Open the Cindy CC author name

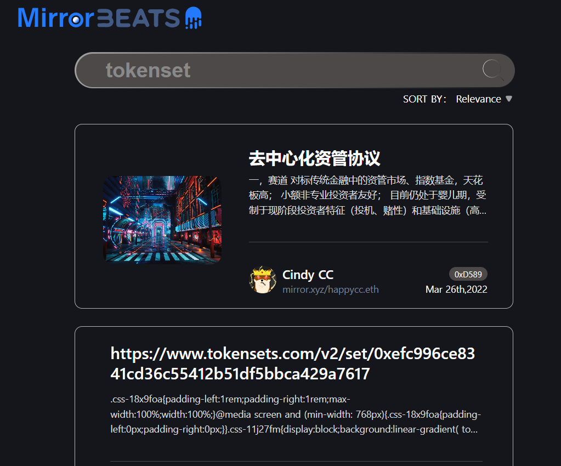(x=308, y=275)
